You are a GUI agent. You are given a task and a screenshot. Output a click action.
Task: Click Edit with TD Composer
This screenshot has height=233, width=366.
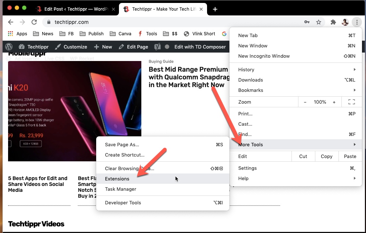pos(200,47)
